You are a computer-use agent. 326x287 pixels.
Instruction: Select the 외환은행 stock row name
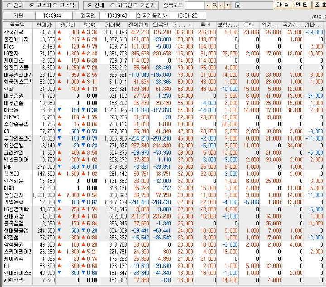[x=14, y=146]
